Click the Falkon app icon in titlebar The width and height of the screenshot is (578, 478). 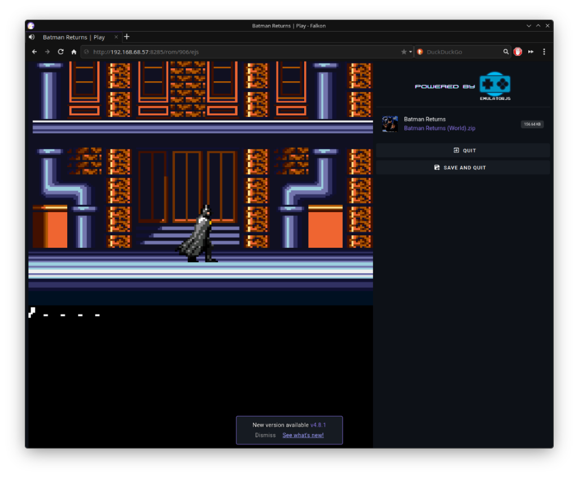pyautogui.click(x=31, y=26)
